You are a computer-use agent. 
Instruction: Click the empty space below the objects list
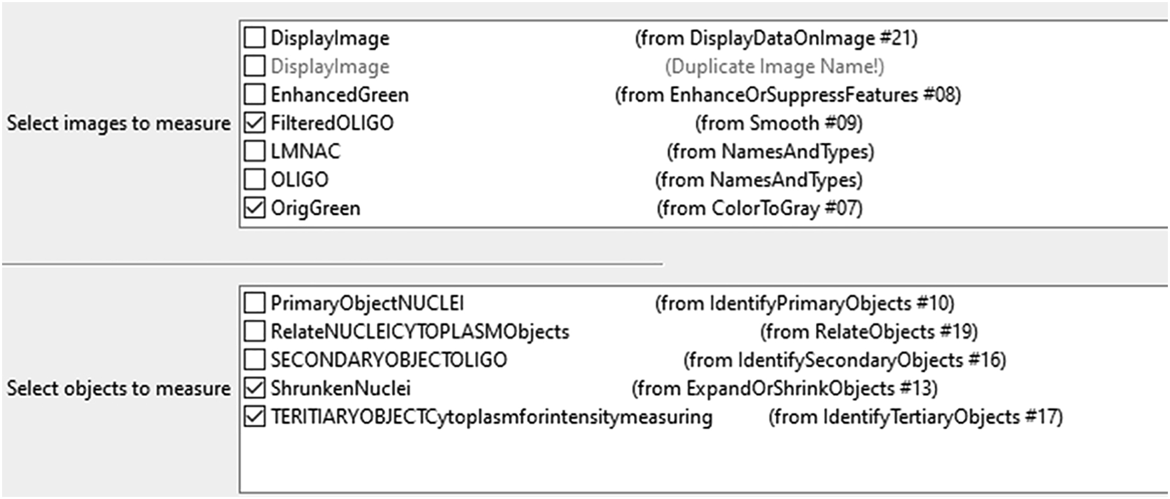(689, 461)
